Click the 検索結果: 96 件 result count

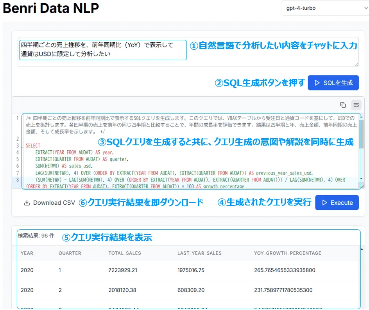point(36,236)
